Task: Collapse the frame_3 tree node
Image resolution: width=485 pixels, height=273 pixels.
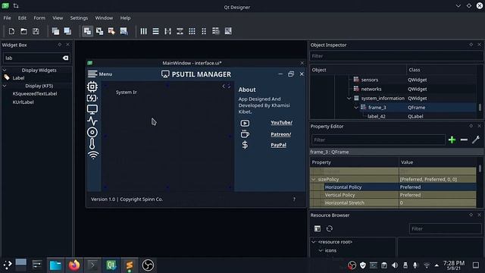Action: click(x=356, y=108)
